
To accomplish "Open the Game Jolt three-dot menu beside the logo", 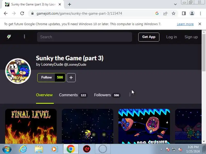I will pos(24,36).
